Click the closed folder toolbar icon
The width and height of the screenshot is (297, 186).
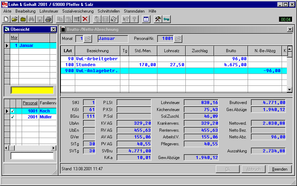[23, 19]
